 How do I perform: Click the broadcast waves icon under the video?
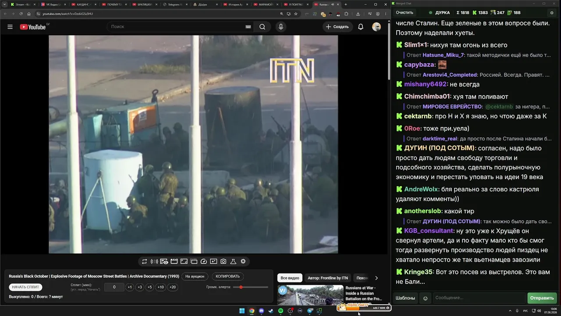(154, 262)
